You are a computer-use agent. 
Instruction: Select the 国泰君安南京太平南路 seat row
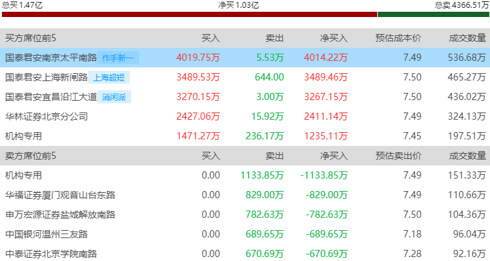click(245, 58)
